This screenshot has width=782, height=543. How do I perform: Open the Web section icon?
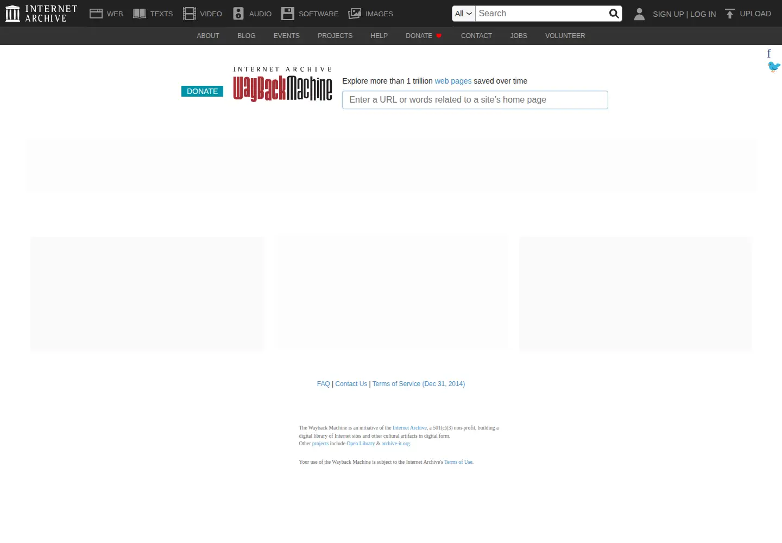pos(96,14)
